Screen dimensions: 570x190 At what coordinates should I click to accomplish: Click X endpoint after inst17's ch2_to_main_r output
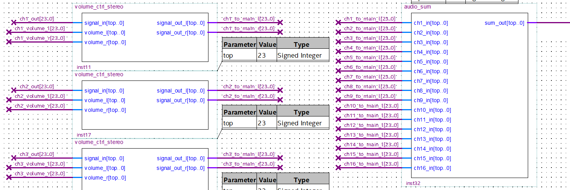(280, 100)
